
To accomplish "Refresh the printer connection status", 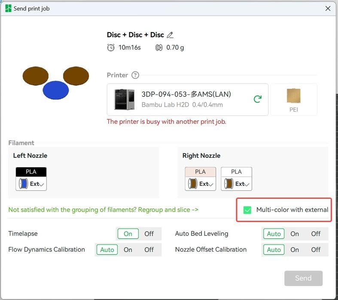I will coord(257,99).
